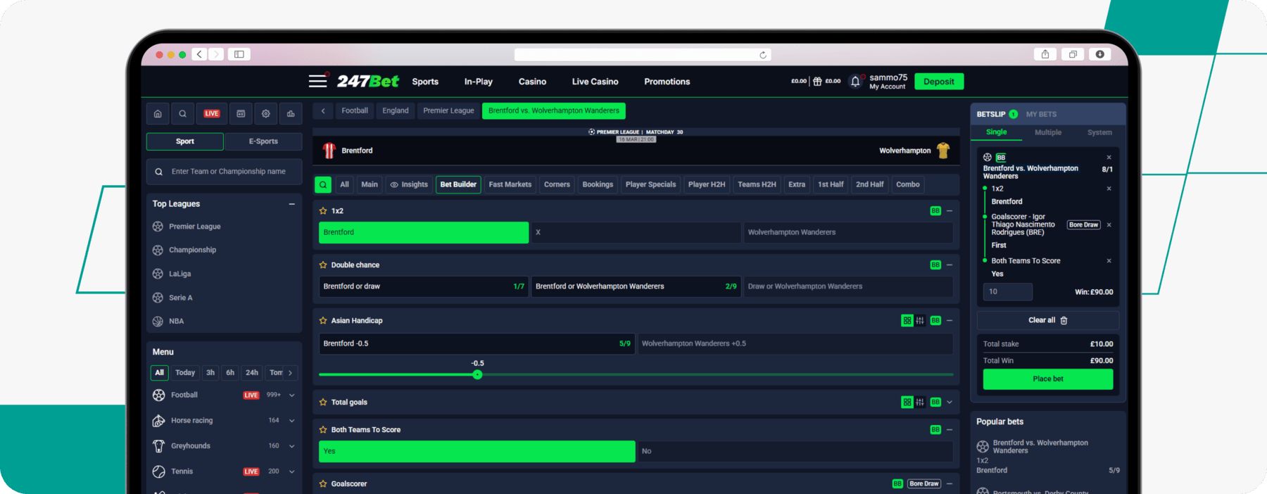Remove the 1x2 Brentford selection from betslip
The width and height of the screenshot is (1267, 494).
coord(1109,189)
